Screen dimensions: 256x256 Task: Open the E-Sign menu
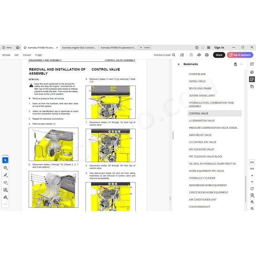pos(38,55)
